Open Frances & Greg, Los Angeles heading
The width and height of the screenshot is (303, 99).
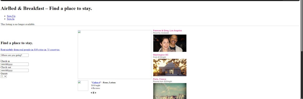(x=167, y=30)
